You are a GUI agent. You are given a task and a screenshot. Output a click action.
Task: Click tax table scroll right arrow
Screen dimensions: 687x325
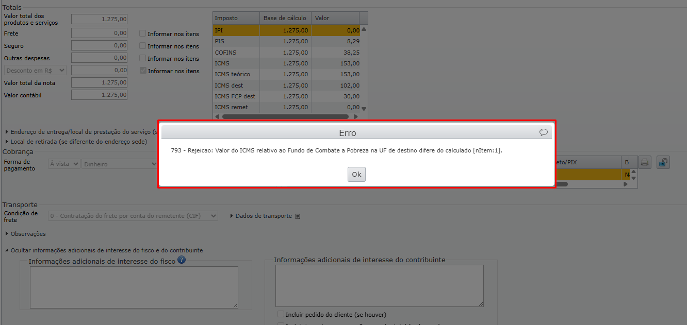pos(356,117)
